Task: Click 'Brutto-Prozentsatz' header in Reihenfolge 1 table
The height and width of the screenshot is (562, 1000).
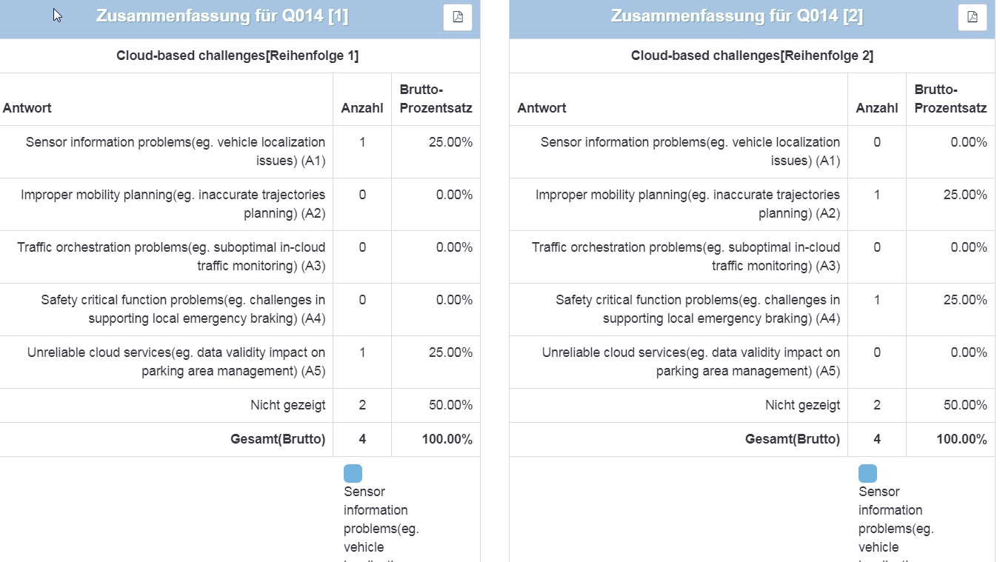Action: click(x=436, y=99)
